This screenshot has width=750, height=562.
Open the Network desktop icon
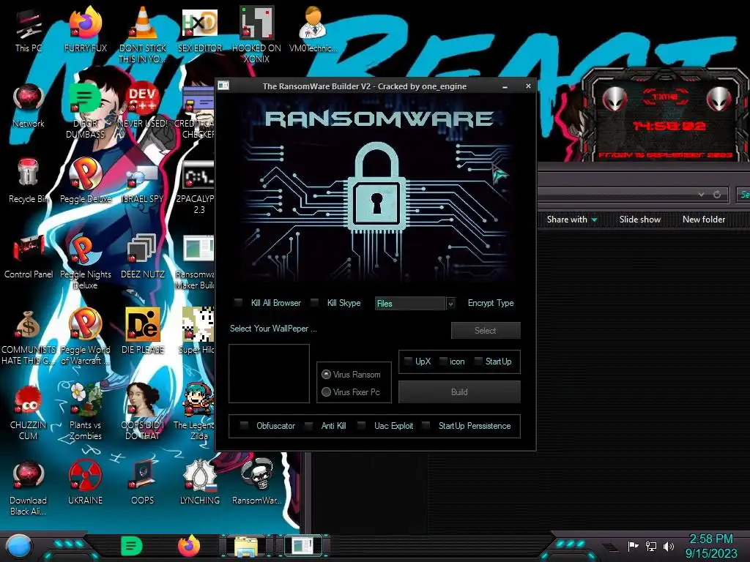pyautogui.click(x=29, y=105)
